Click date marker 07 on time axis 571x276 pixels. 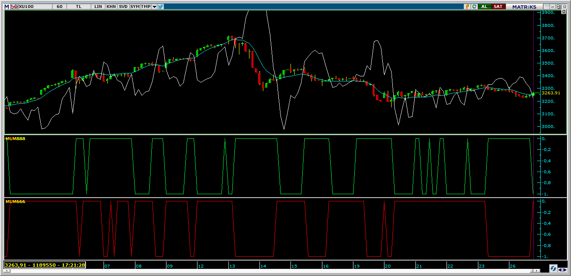[x=107, y=266]
